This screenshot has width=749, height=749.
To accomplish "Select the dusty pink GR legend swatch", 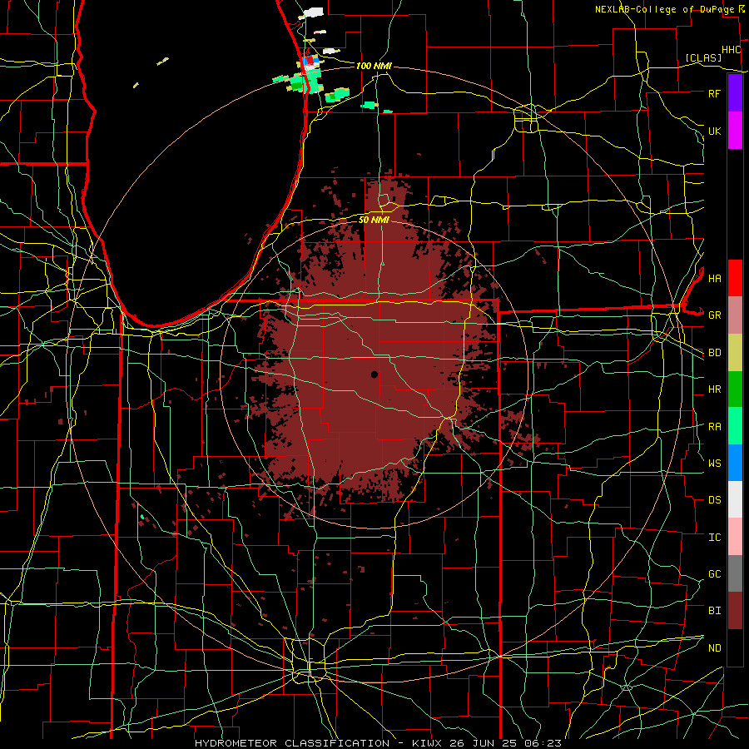I will pyautogui.click(x=735, y=315).
